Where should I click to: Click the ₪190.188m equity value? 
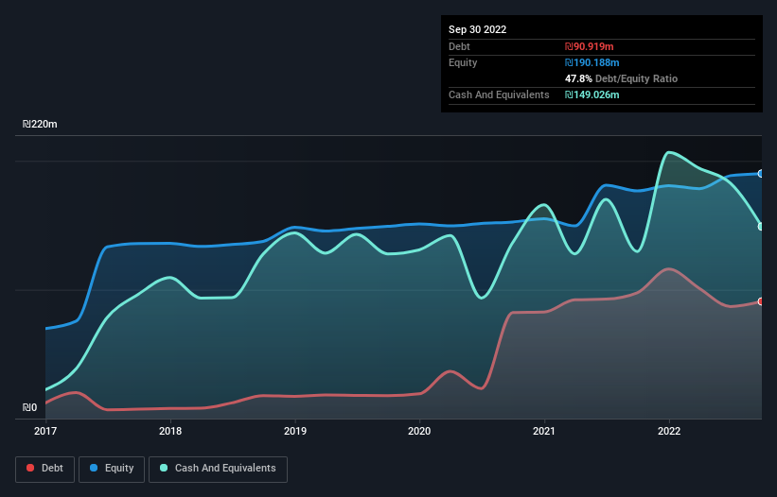(592, 62)
